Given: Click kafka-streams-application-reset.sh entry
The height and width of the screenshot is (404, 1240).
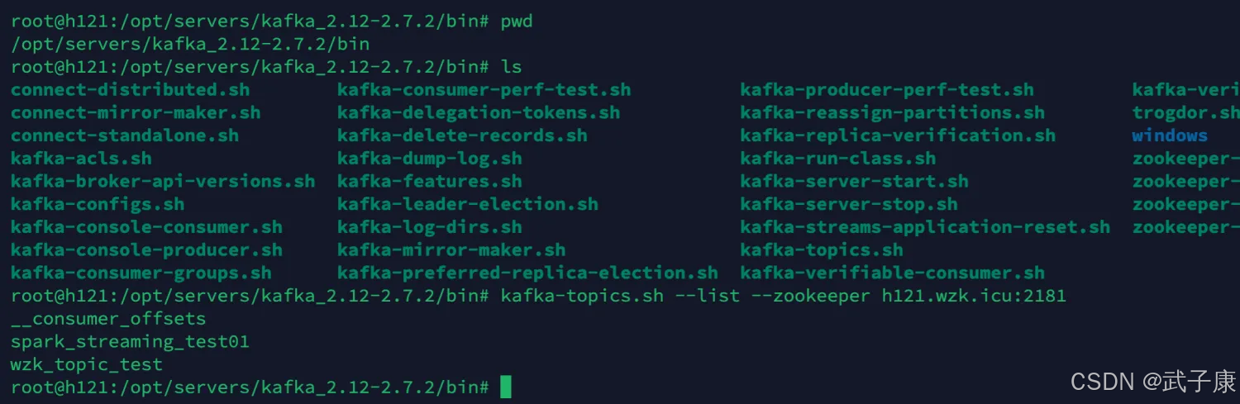Looking at the screenshot, I should click(x=925, y=227).
